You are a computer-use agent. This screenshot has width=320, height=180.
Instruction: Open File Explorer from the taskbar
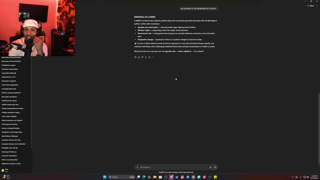(155, 177)
